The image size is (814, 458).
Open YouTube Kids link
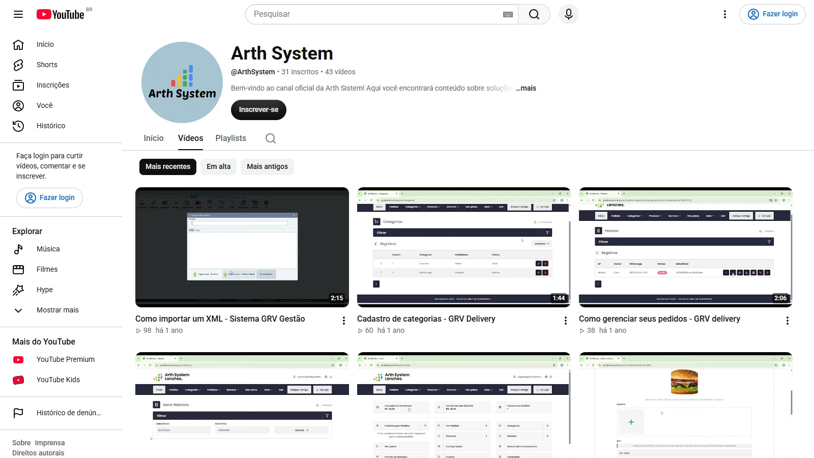(x=61, y=380)
